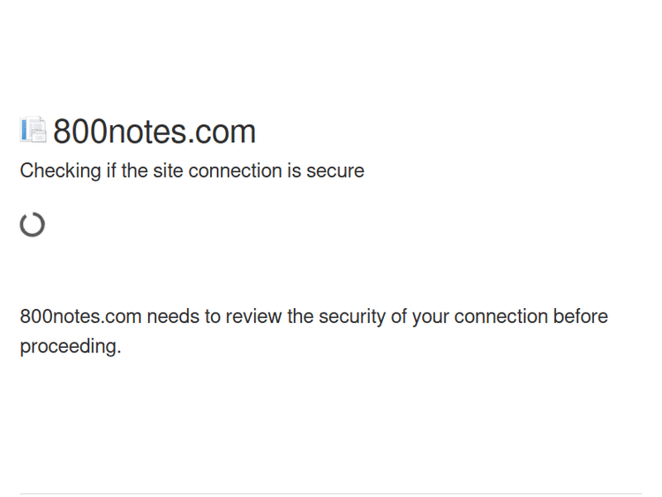The width and height of the screenshot is (662, 497).
Task: Click the 800notes.com favicon icon
Action: (33, 131)
